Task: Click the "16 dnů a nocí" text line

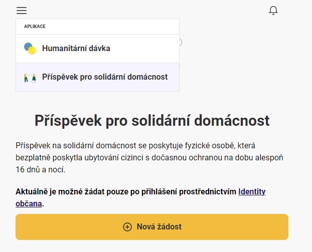Action: click(x=41, y=170)
